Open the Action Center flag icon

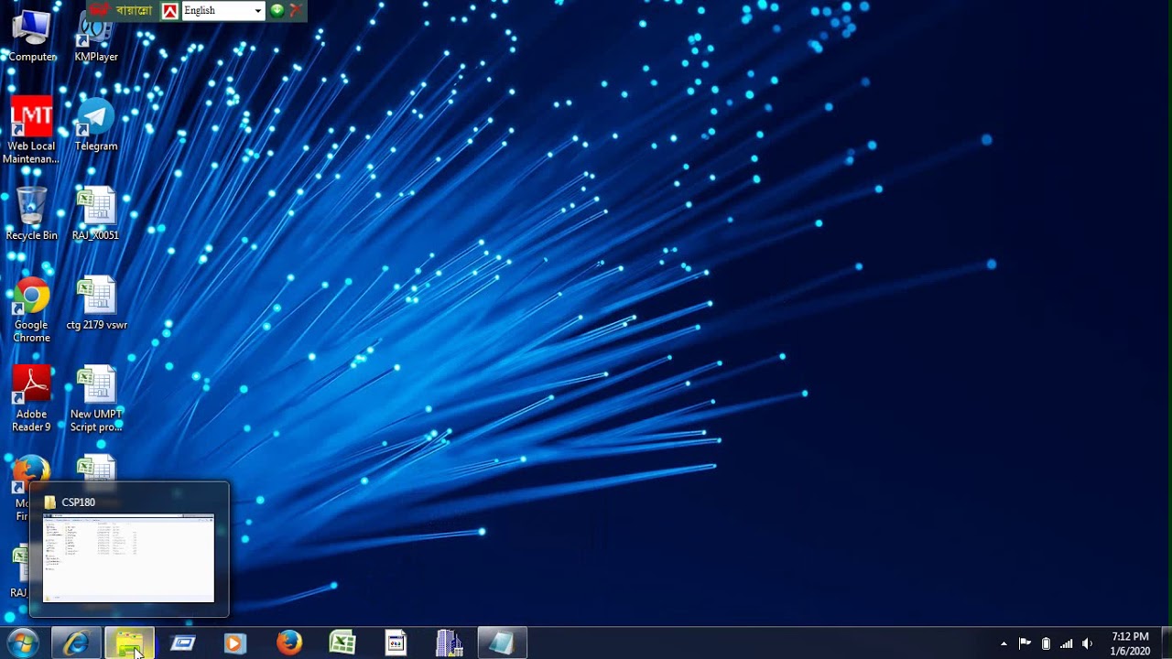click(x=1025, y=643)
